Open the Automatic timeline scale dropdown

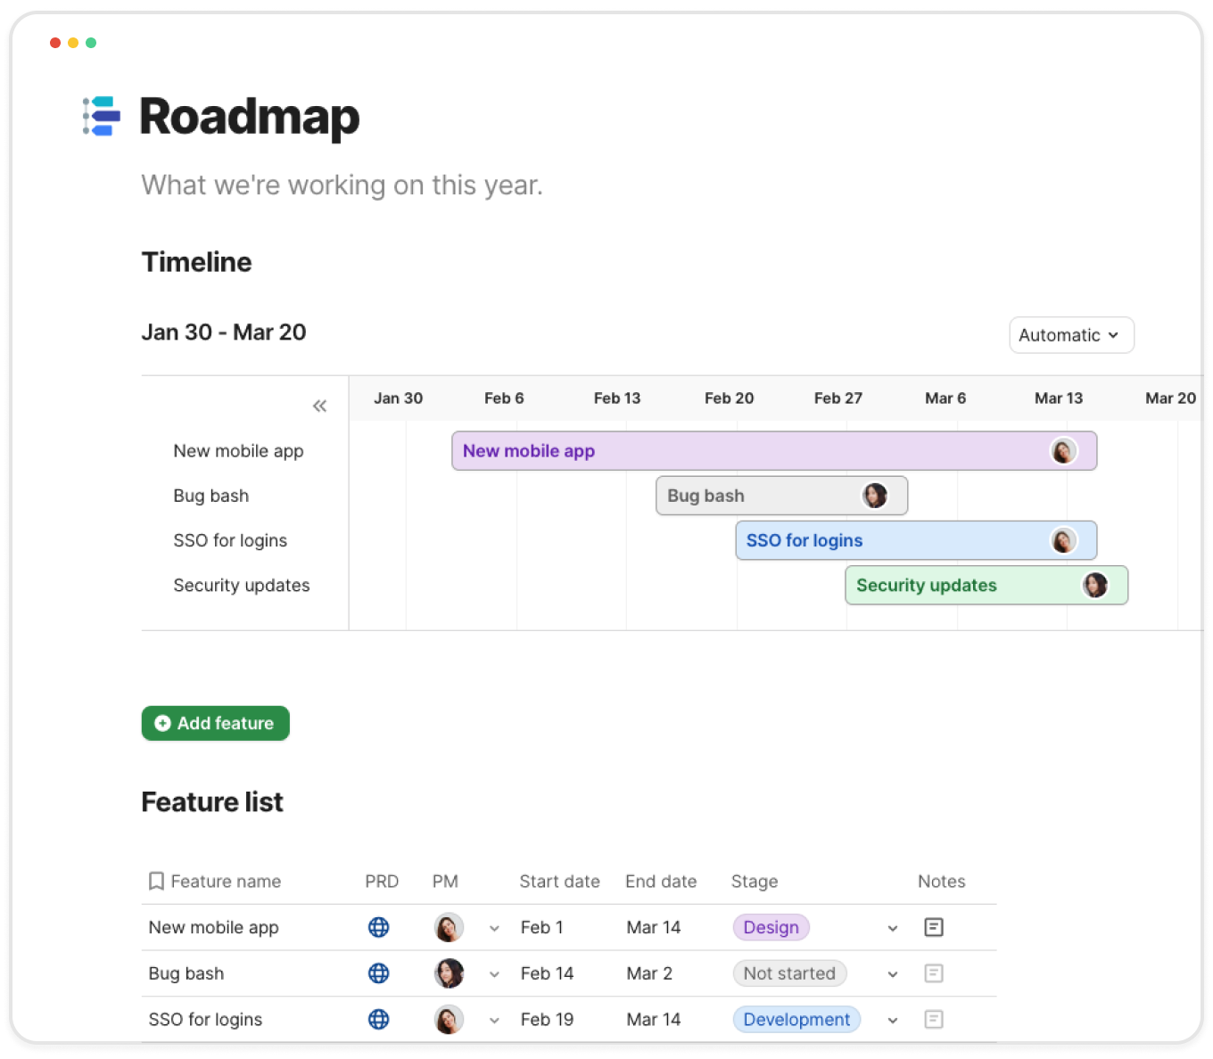click(1070, 335)
